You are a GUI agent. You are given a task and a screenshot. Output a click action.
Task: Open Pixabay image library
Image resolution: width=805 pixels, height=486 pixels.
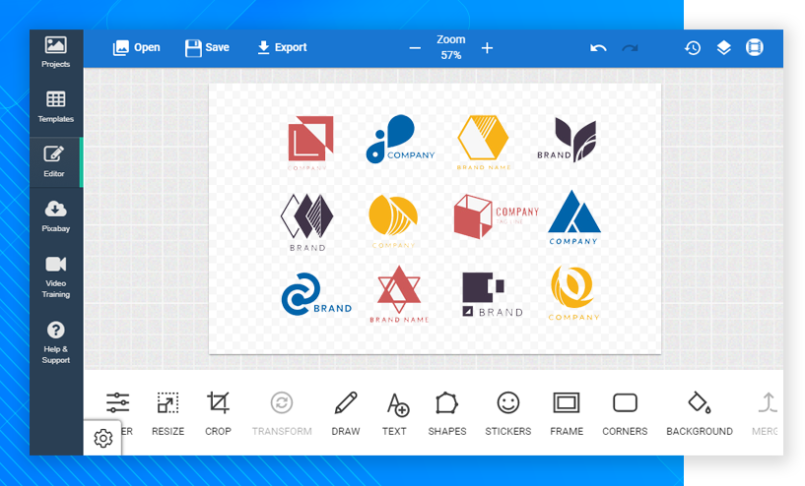pyautogui.click(x=55, y=216)
